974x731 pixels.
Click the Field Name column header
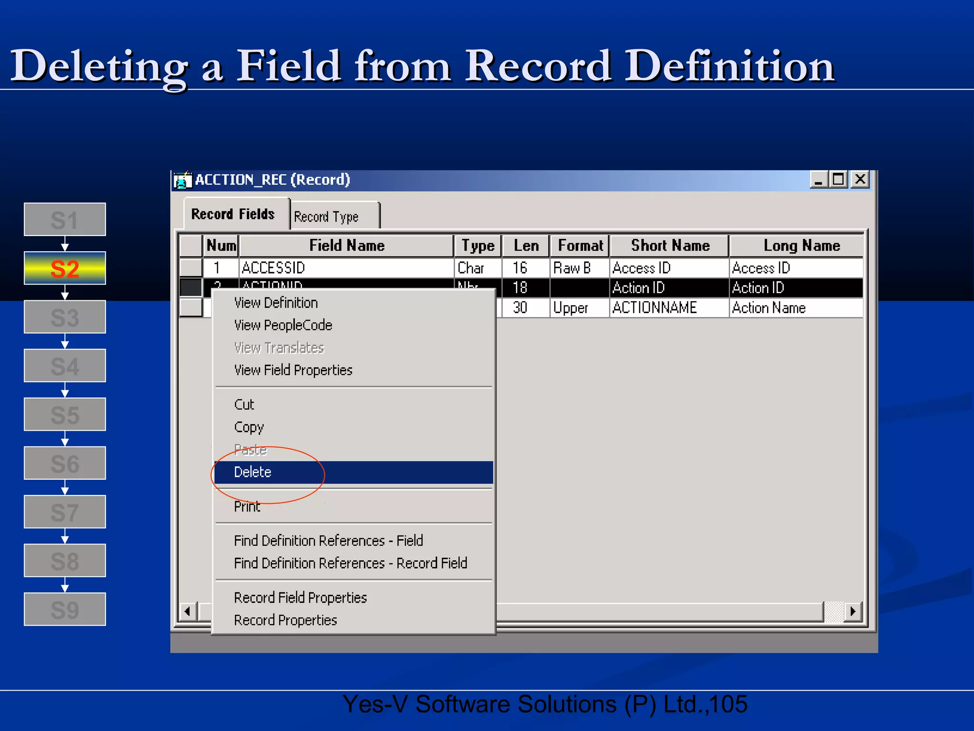coord(346,246)
